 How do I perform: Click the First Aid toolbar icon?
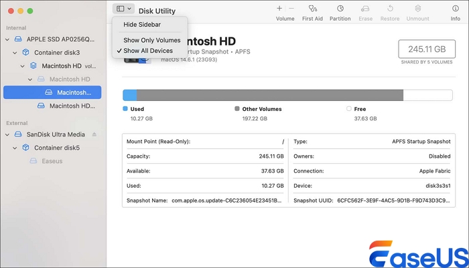point(312,9)
